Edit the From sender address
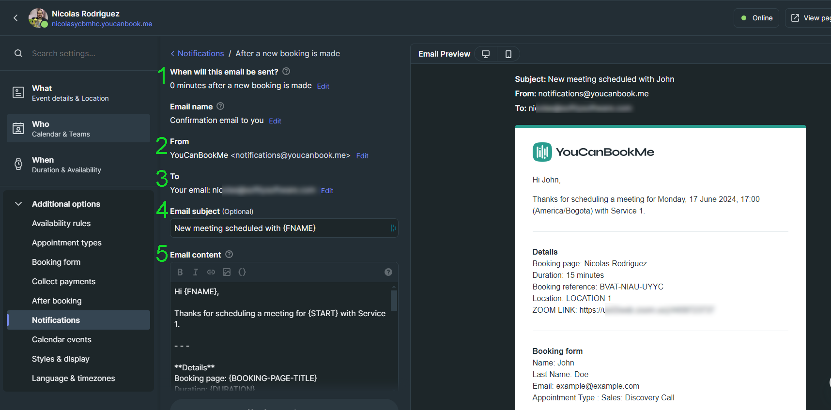This screenshot has width=831, height=410. pyautogui.click(x=362, y=156)
